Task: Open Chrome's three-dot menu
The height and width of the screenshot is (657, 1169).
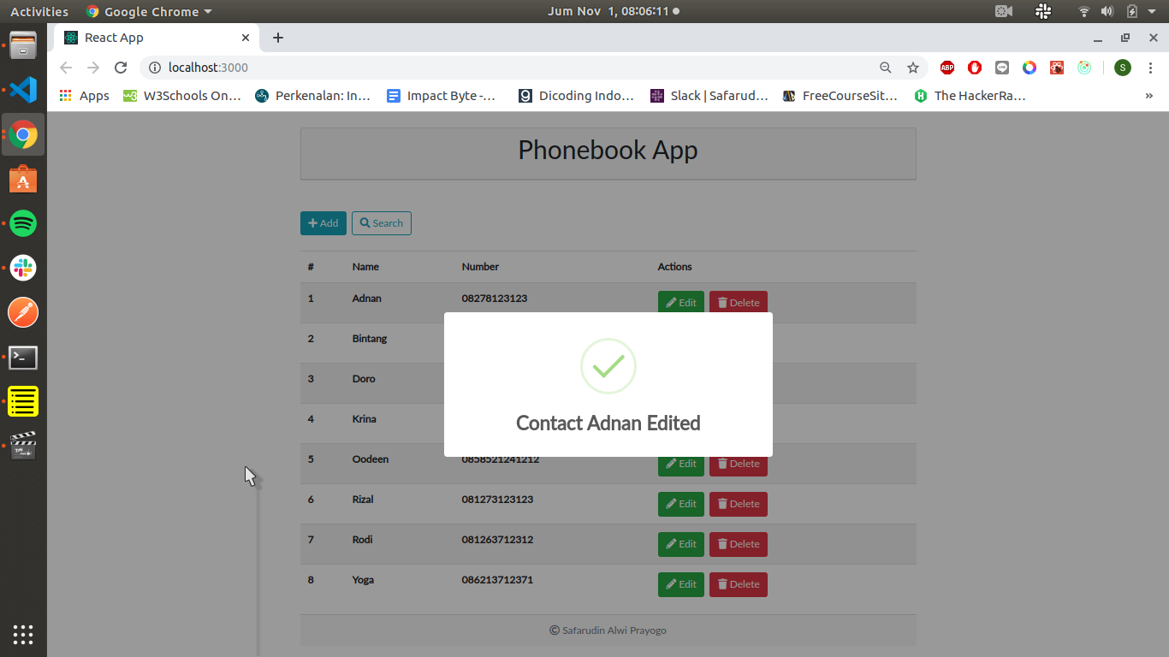Action: click(x=1150, y=68)
